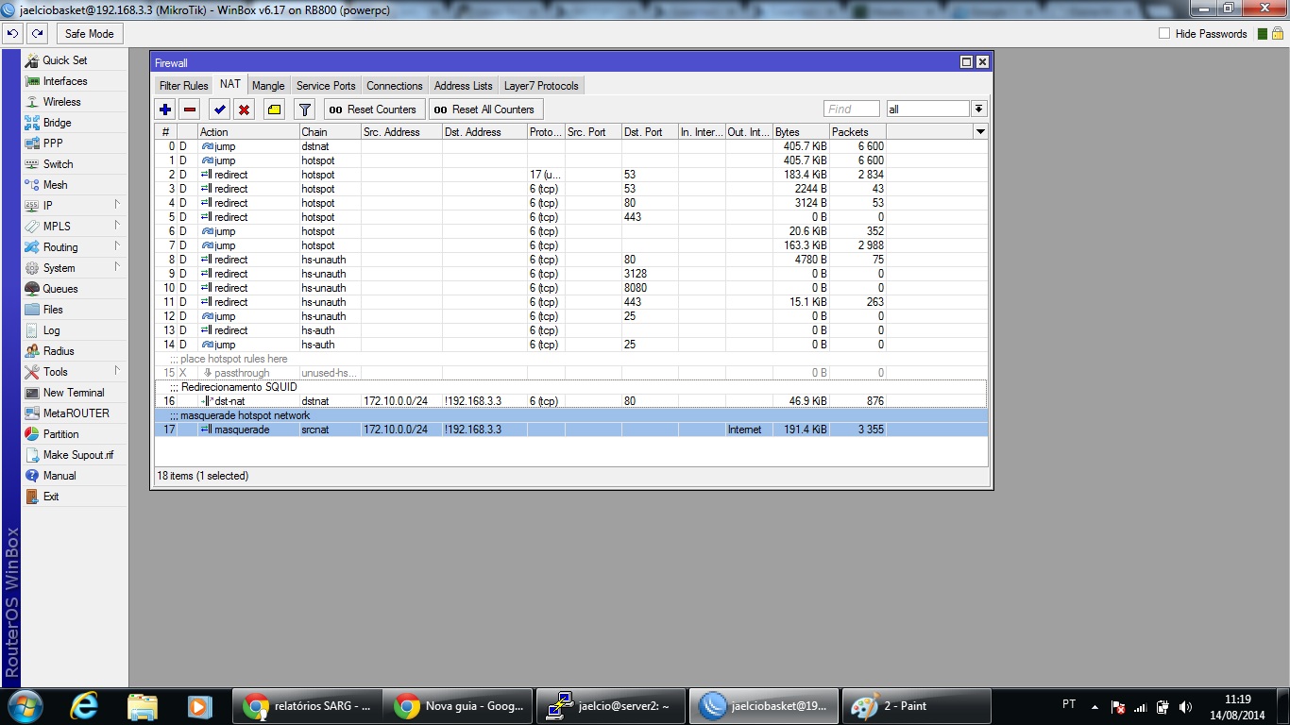This screenshot has height=725, width=1290.
Task: Launch Internet Explorer from the taskbar
Action: 85,706
